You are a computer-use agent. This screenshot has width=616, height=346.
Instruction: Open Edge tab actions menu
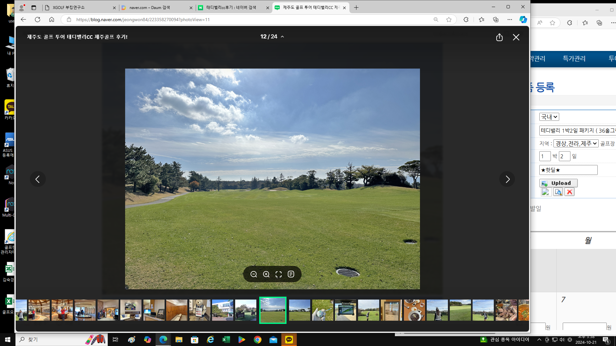click(34, 8)
